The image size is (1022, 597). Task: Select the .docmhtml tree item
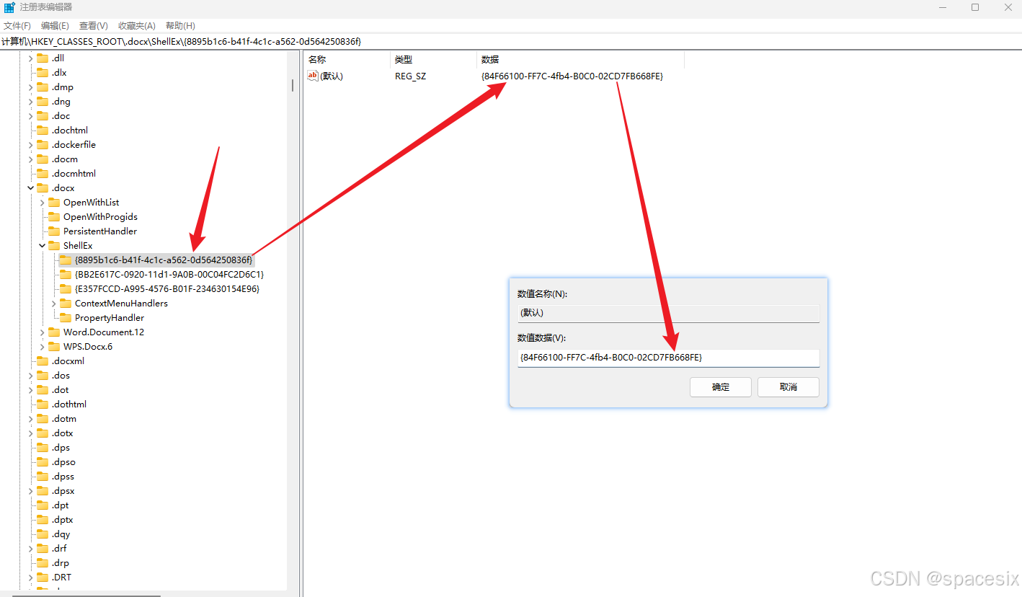[74, 174]
